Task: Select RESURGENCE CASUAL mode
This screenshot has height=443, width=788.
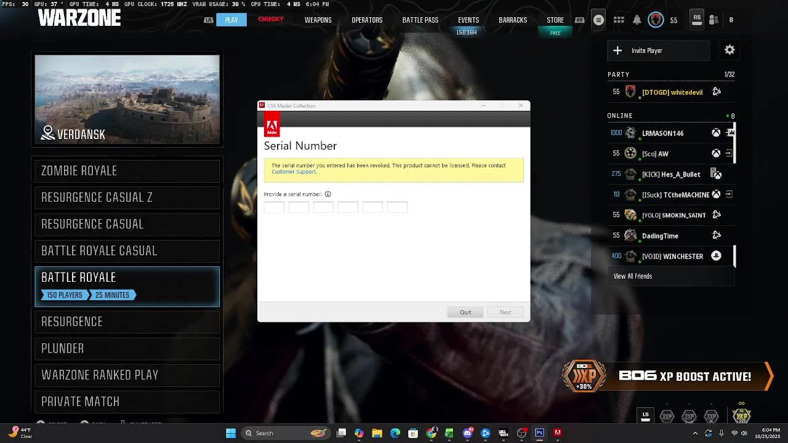Action: (127, 224)
